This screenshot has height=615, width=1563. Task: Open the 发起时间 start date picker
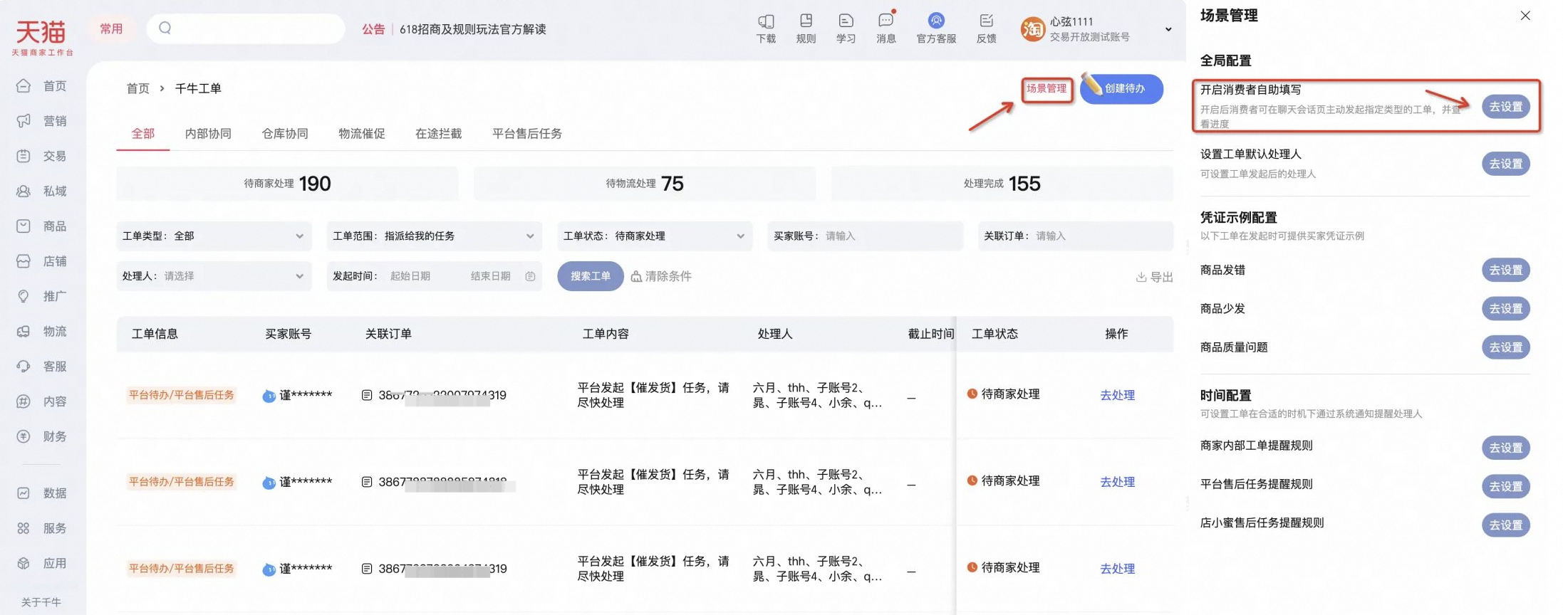coord(410,276)
